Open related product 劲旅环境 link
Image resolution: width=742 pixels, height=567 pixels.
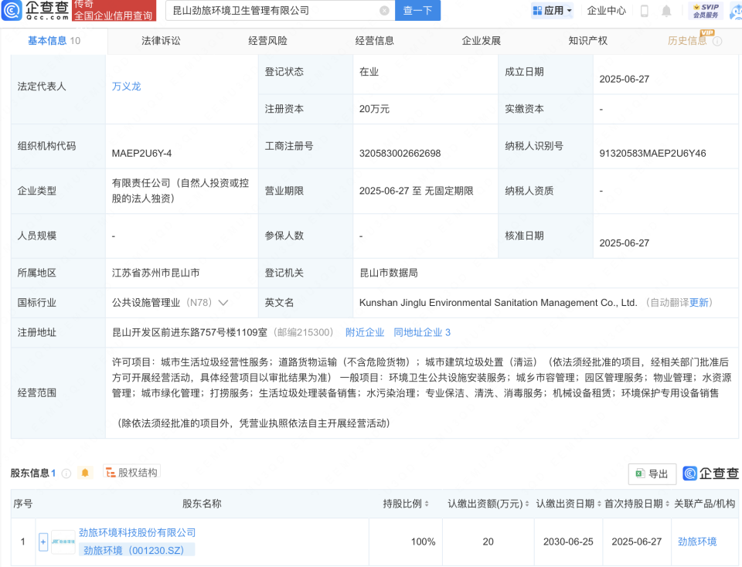(x=697, y=542)
